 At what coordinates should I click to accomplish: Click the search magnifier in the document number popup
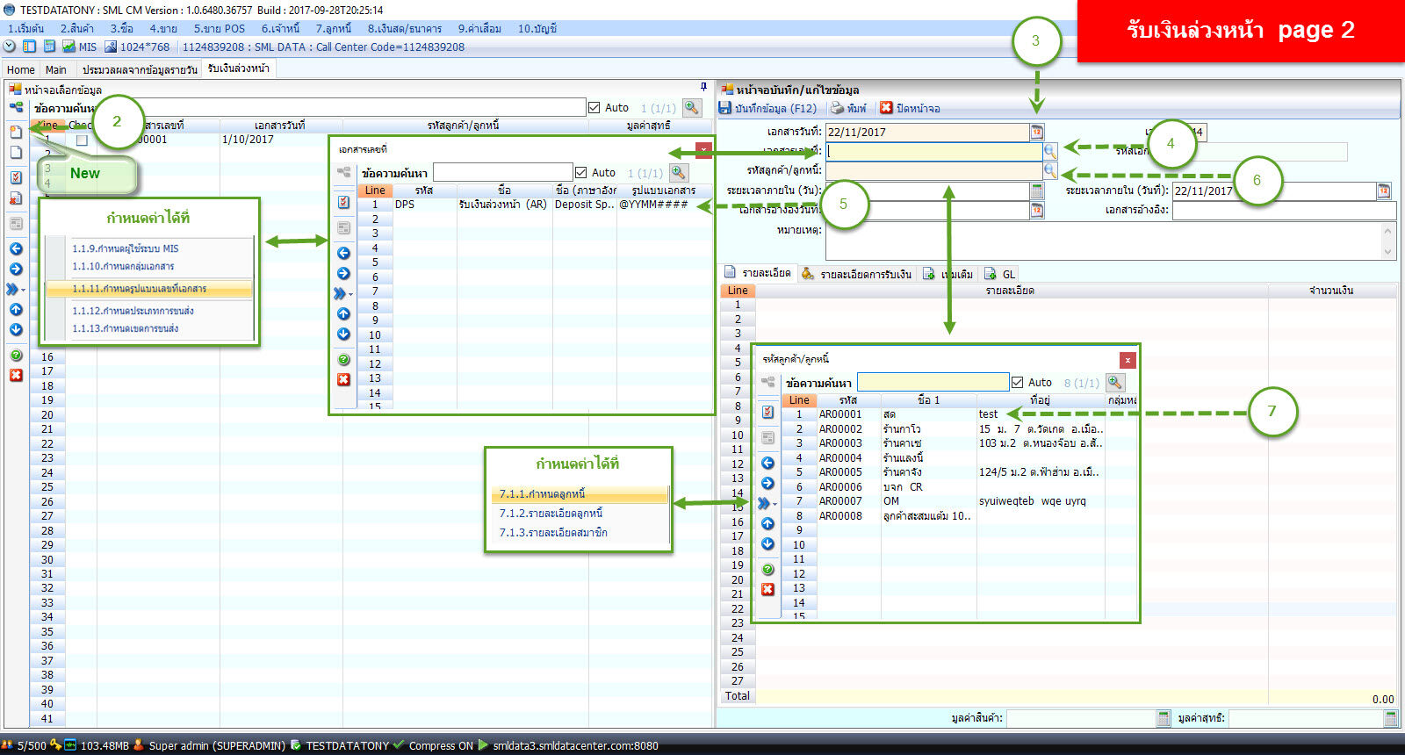click(x=679, y=172)
